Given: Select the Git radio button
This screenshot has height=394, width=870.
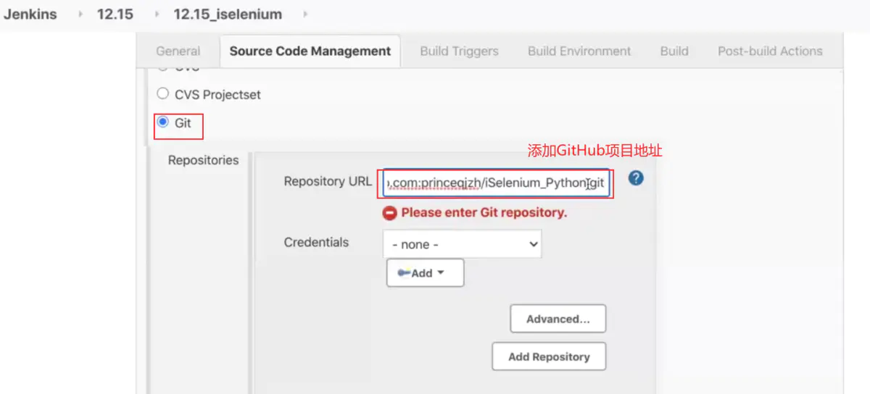Looking at the screenshot, I should [x=163, y=122].
